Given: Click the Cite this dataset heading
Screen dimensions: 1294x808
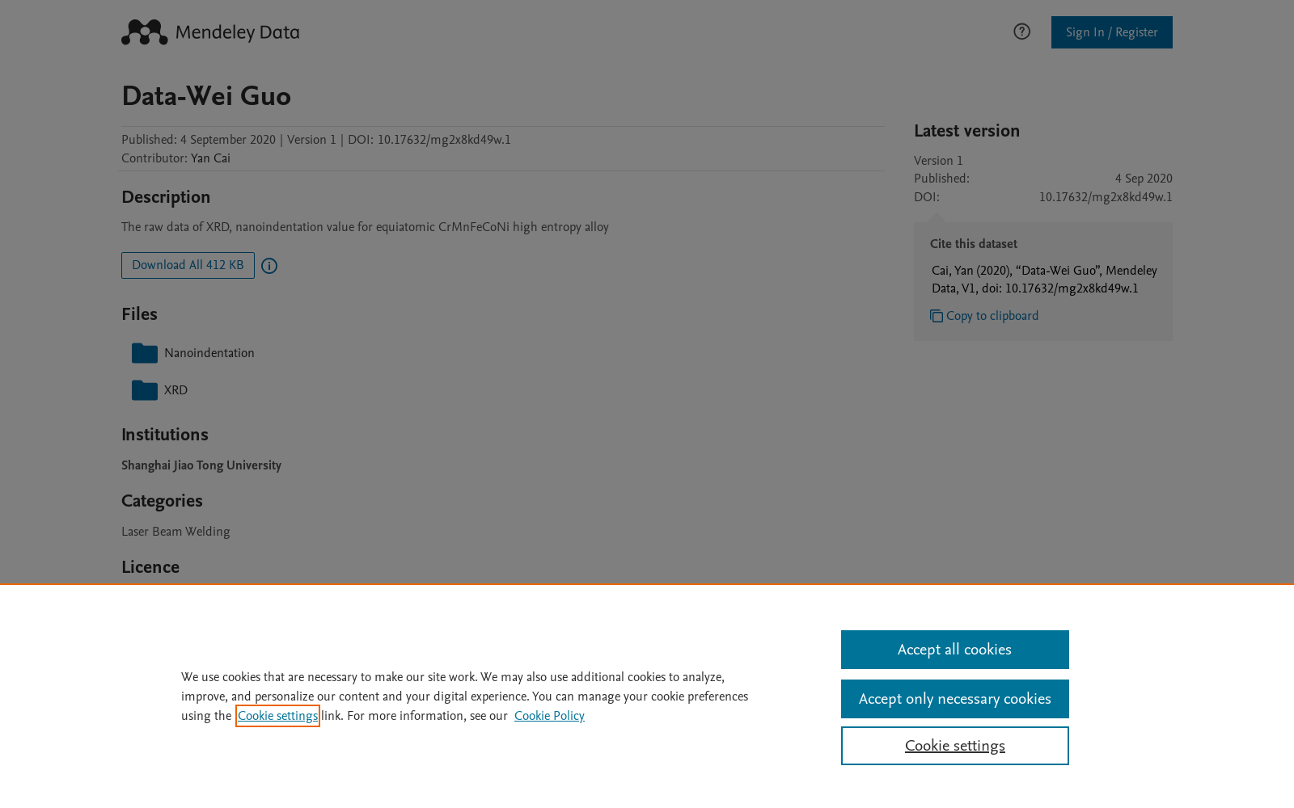Looking at the screenshot, I should pos(974,244).
